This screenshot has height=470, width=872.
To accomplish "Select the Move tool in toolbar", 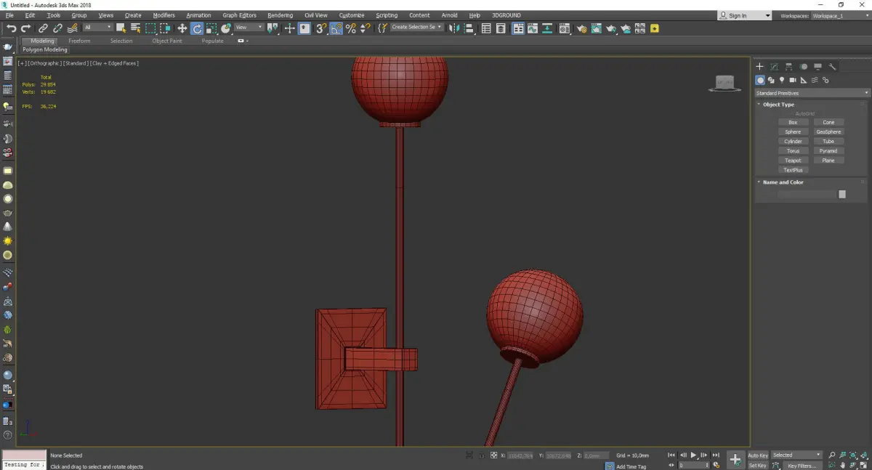I will click(182, 28).
